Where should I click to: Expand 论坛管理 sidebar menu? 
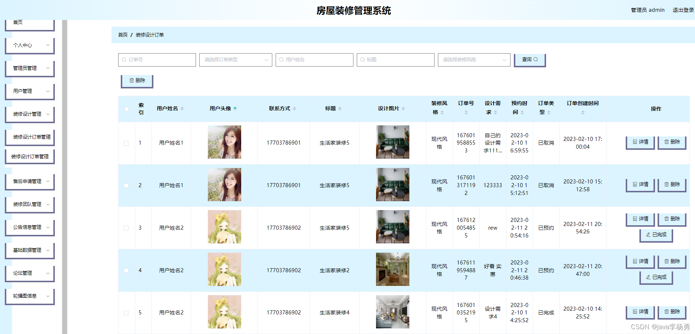click(x=30, y=273)
